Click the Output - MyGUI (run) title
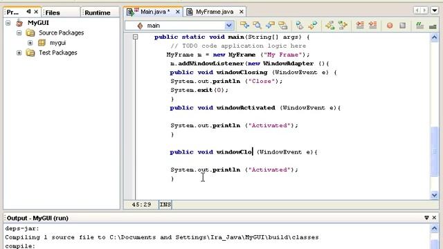 click(x=37, y=218)
